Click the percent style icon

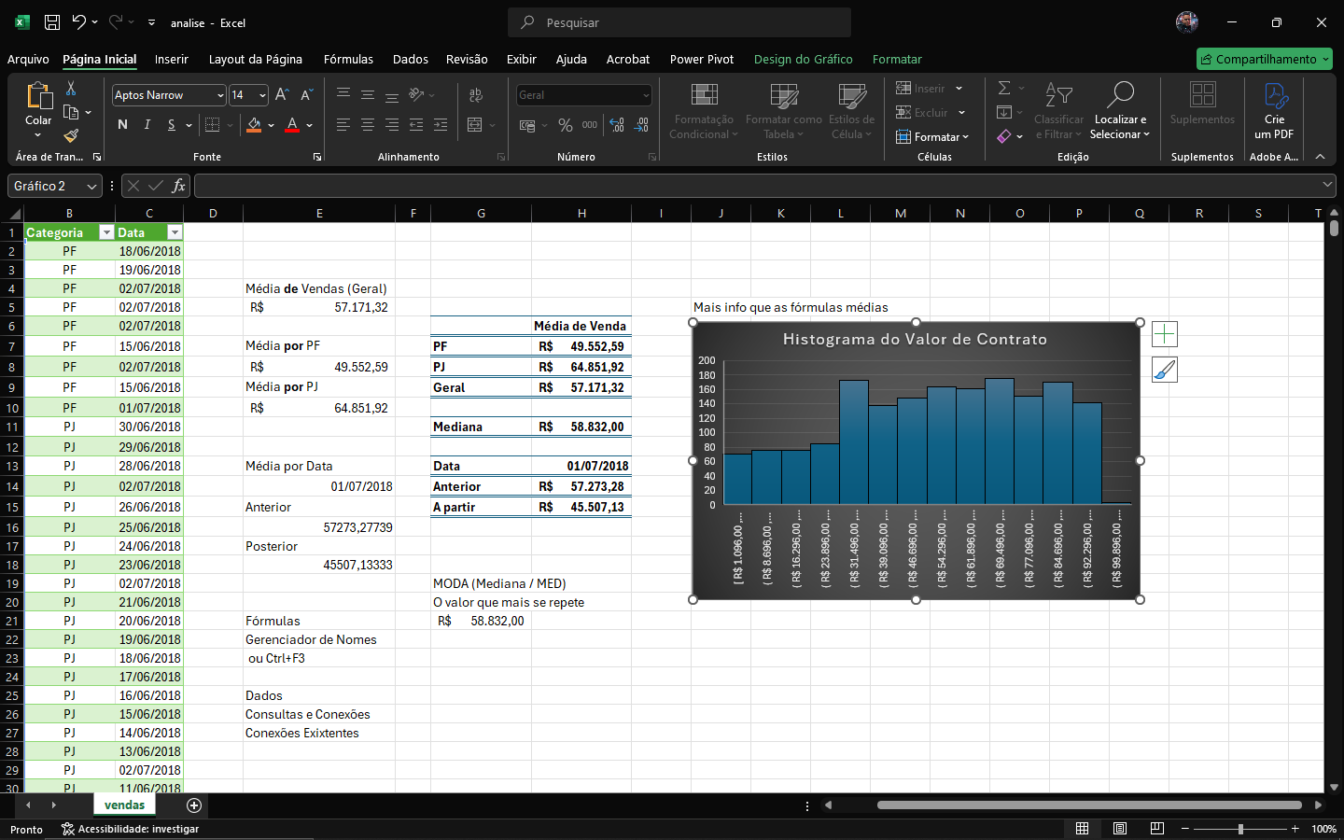tap(566, 125)
